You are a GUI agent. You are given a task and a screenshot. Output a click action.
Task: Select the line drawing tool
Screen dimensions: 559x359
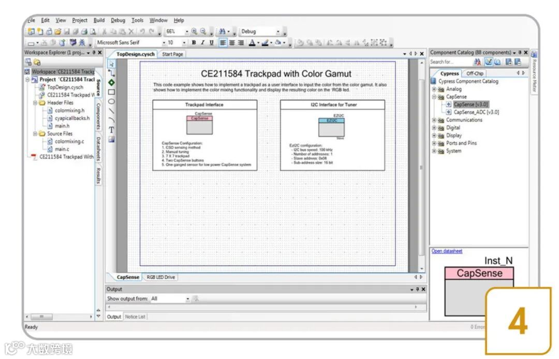coord(112,111)
